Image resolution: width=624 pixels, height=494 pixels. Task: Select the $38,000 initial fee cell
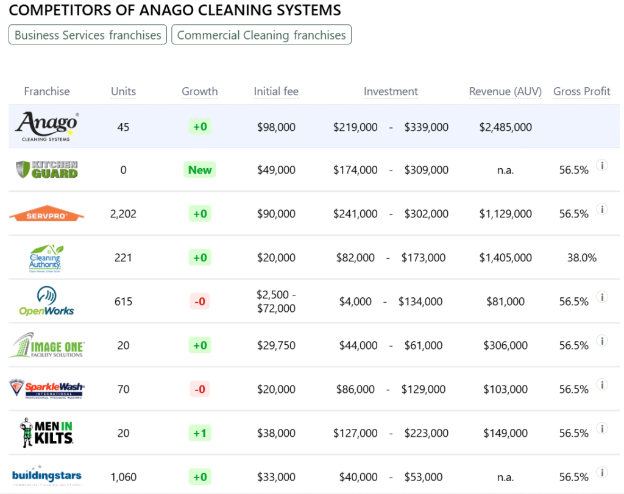coord(276,433)
